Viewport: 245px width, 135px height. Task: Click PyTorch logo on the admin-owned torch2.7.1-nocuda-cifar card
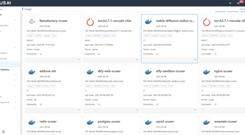(90, 22)
